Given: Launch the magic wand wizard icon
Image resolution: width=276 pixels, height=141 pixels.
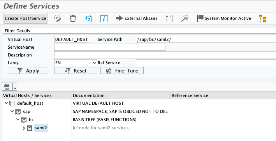Looking at the screenshot, I should point(185,18).
